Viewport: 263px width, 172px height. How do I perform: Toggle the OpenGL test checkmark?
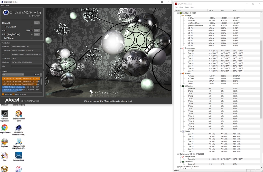pos(41,23)
